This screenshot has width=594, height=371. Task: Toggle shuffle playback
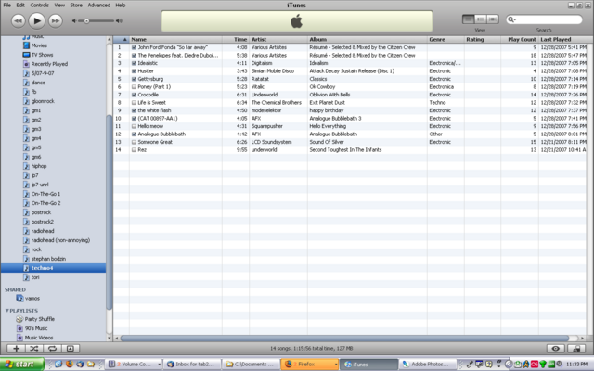coord(34,349)
